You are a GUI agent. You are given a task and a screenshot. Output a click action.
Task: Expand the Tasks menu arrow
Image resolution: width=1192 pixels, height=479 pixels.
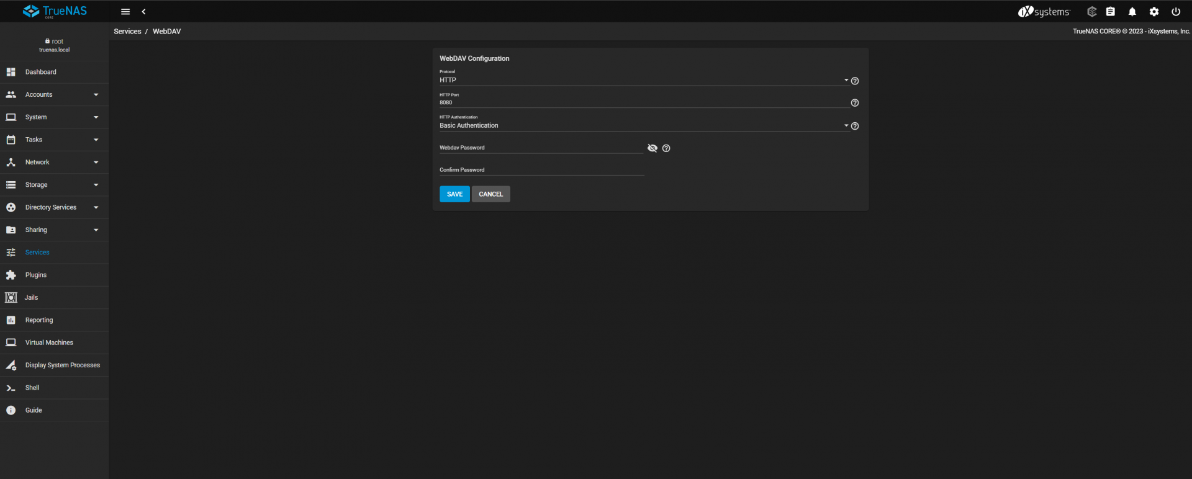pos(96,140)
